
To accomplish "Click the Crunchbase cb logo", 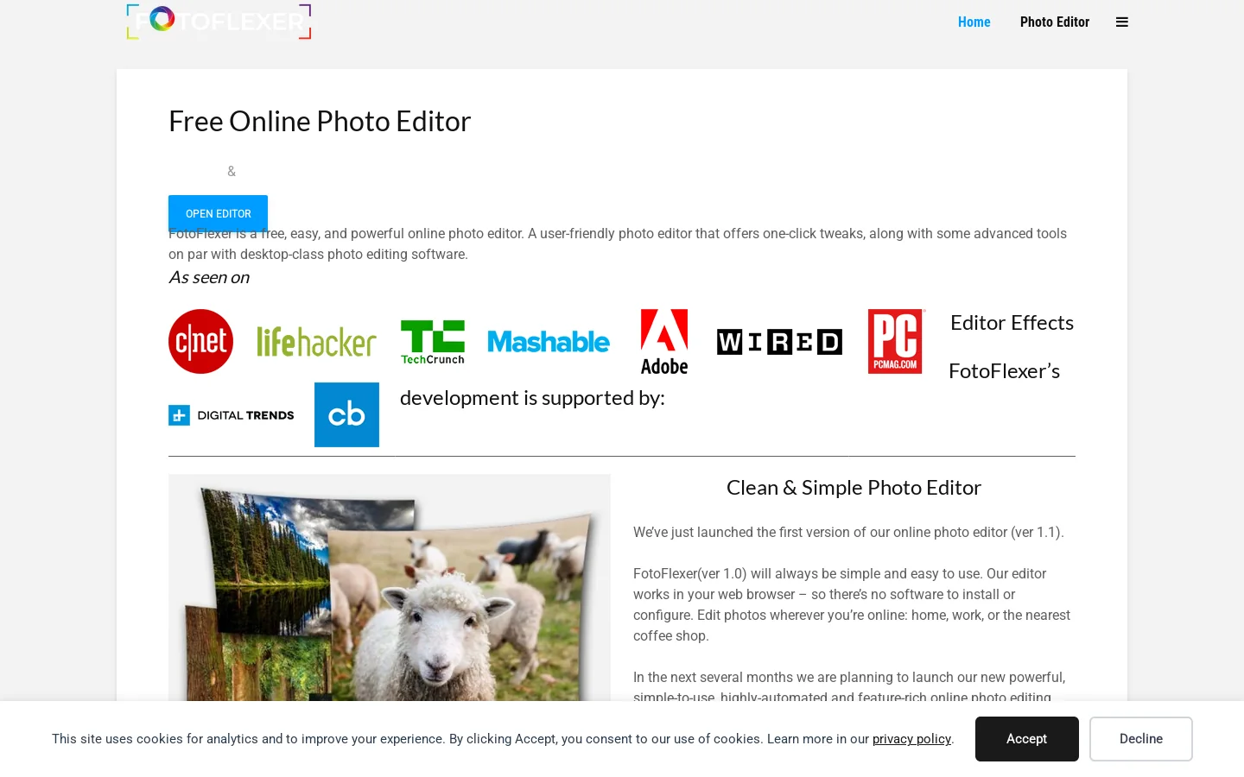I will pos(346,415).
